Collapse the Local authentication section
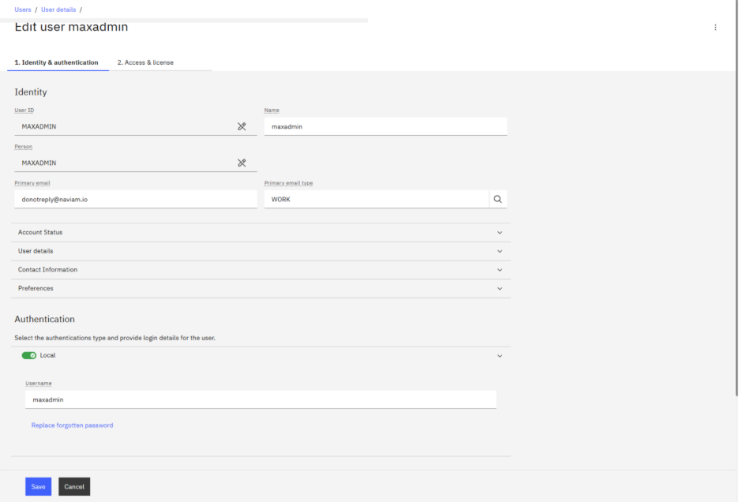This screenshot has height=502, width=739. pos(498,355)
